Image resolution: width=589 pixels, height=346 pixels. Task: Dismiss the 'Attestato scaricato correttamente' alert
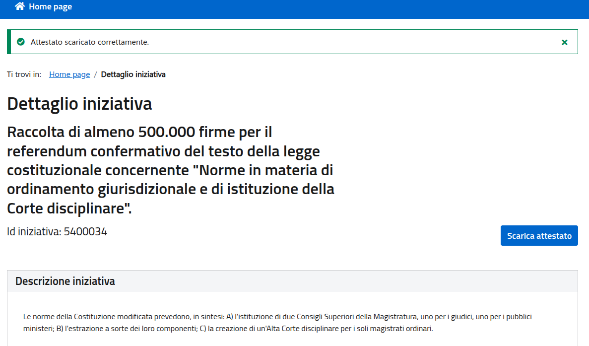pyautogui.click(x=564, y=42)
